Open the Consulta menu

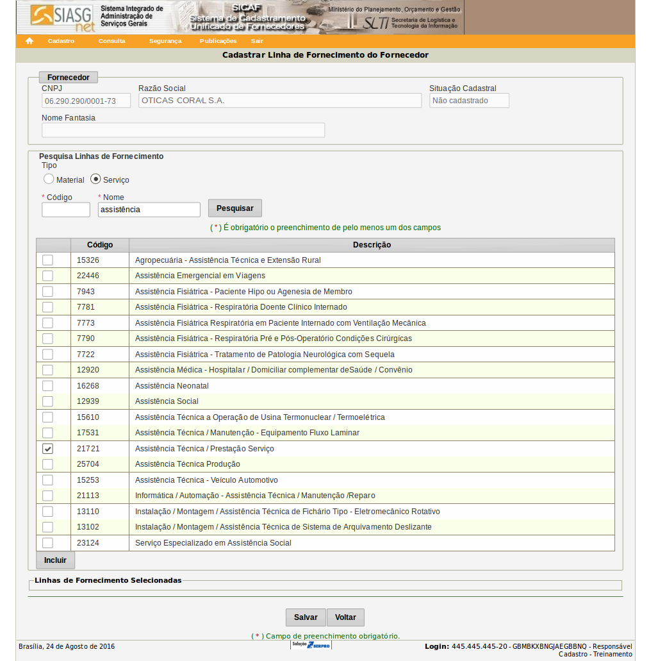tap(111, 41)
